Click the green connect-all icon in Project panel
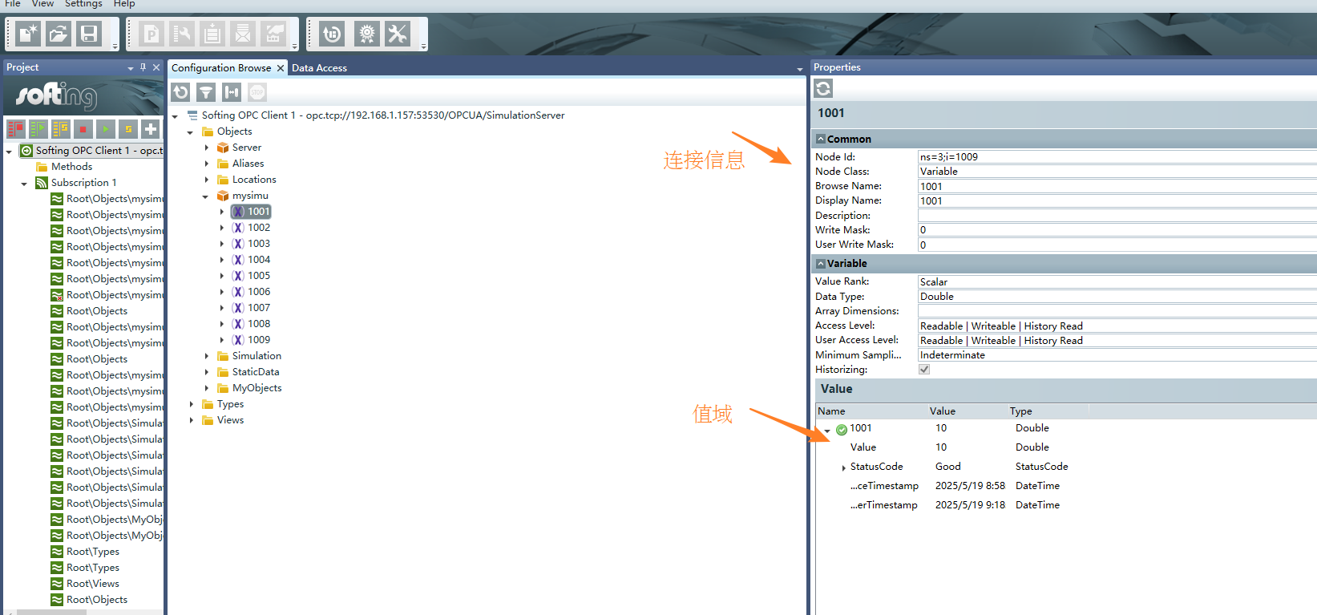The width and height of the screenshot is (1317, 615). 38,128
